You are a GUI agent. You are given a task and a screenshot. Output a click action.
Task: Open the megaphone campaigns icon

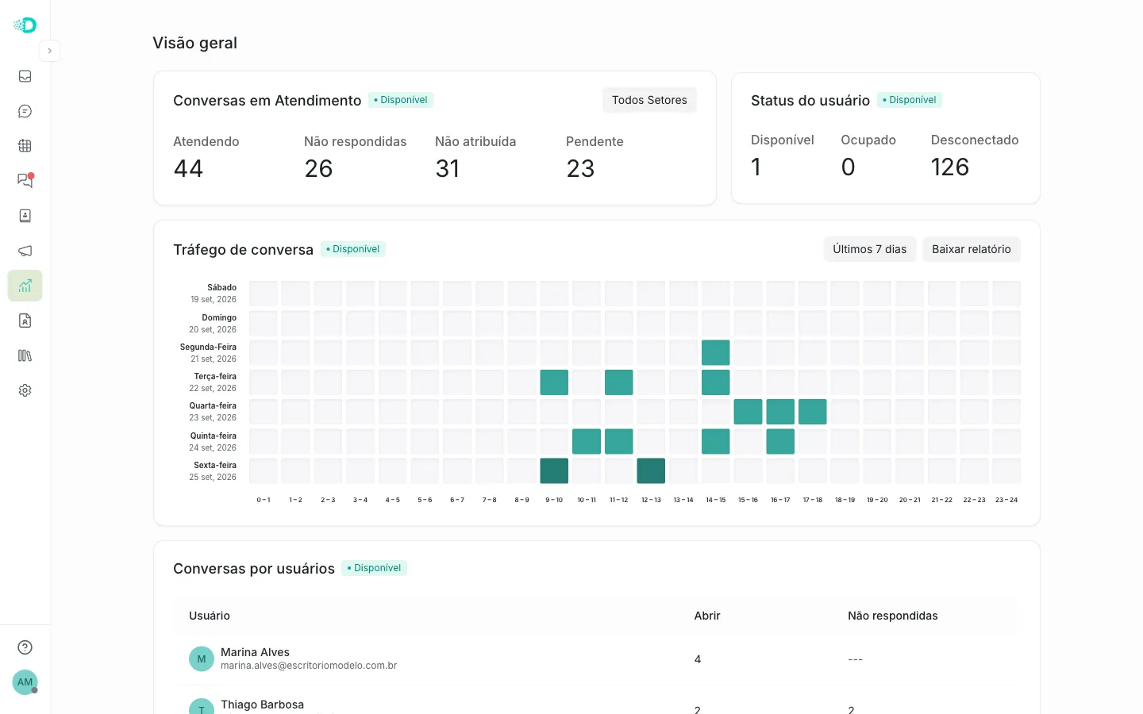[x=25, y=251]
